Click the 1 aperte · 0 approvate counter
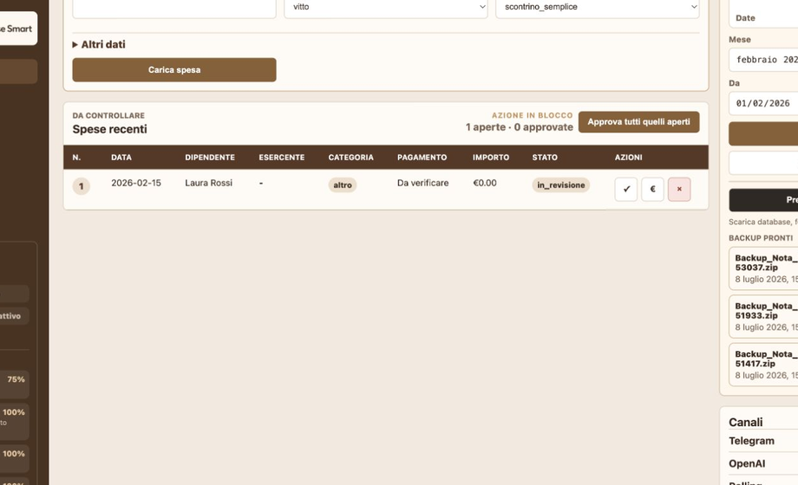This screenshot has width=798, height=485. click(519, 127)
